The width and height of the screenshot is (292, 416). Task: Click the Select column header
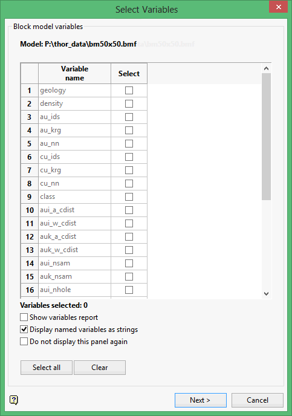pyautogui.click(x=129, y=74)
